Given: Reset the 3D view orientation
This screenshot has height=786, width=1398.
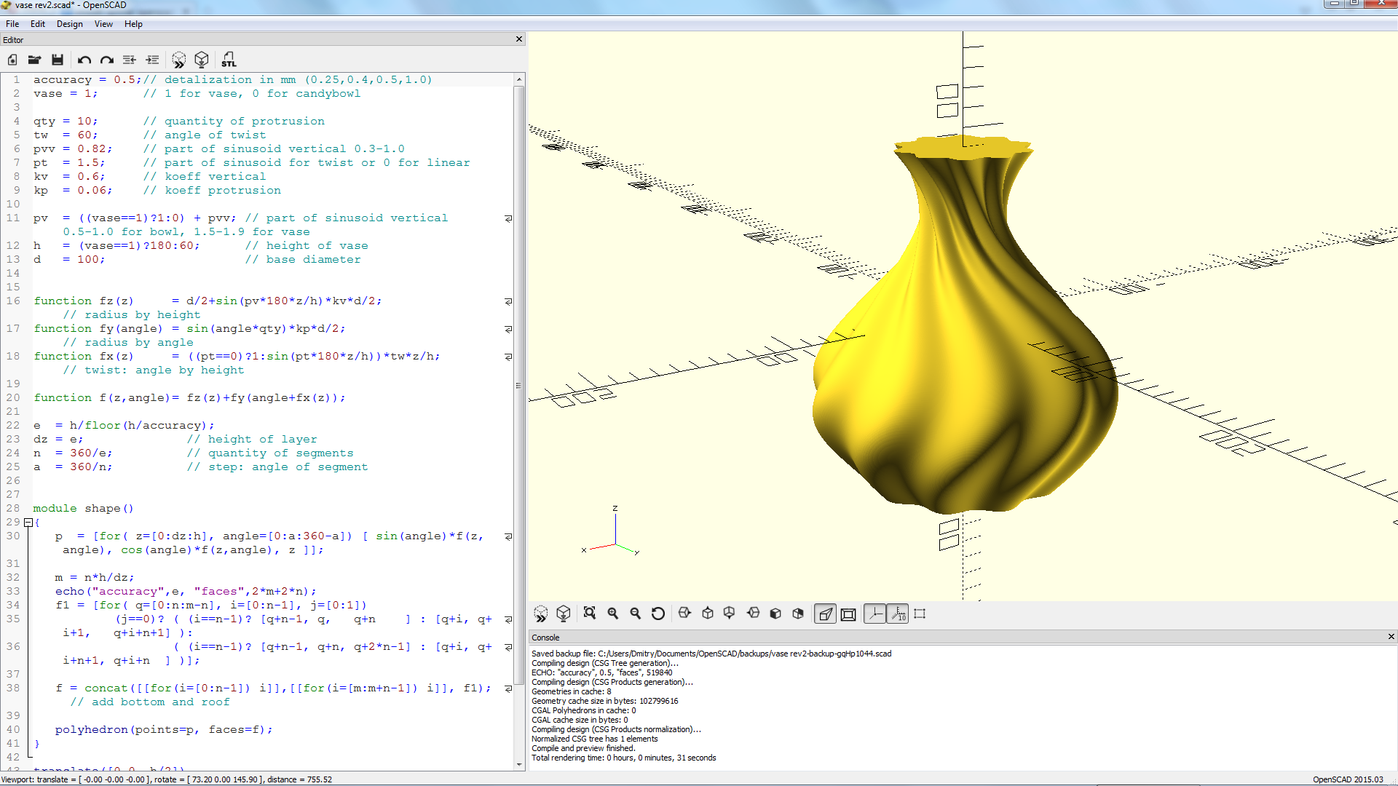Looking at the screenshot, I should (x=658, y=614).
